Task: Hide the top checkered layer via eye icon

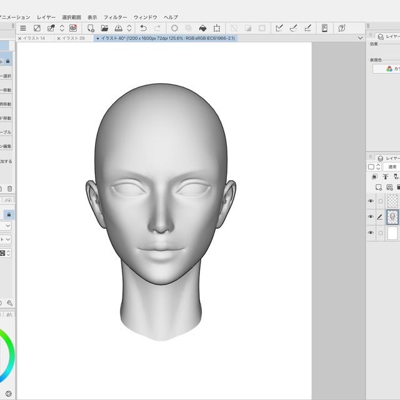Action: [371, 201]
